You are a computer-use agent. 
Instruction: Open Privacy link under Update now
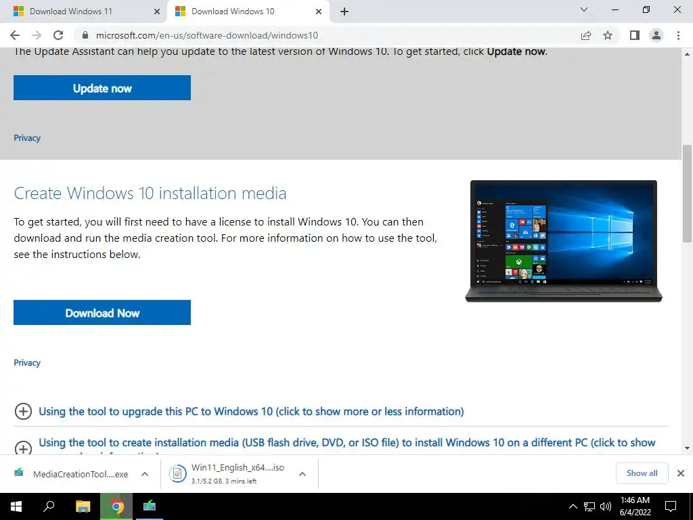[x=27, y=138]
